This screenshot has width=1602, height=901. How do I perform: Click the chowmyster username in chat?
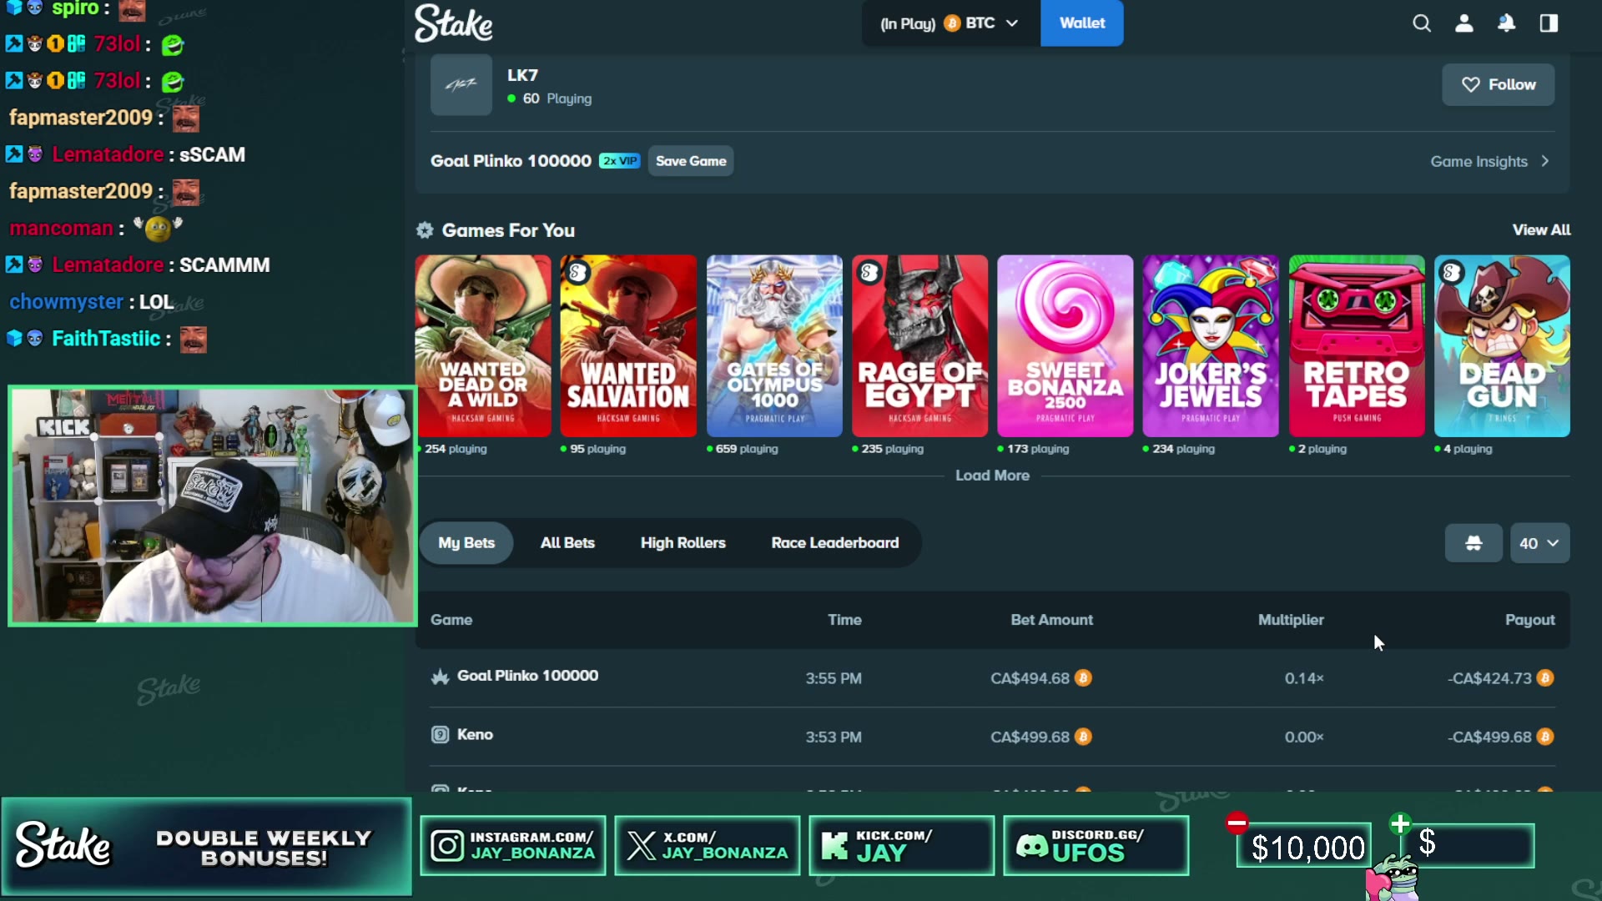click(x=66, y=302)
